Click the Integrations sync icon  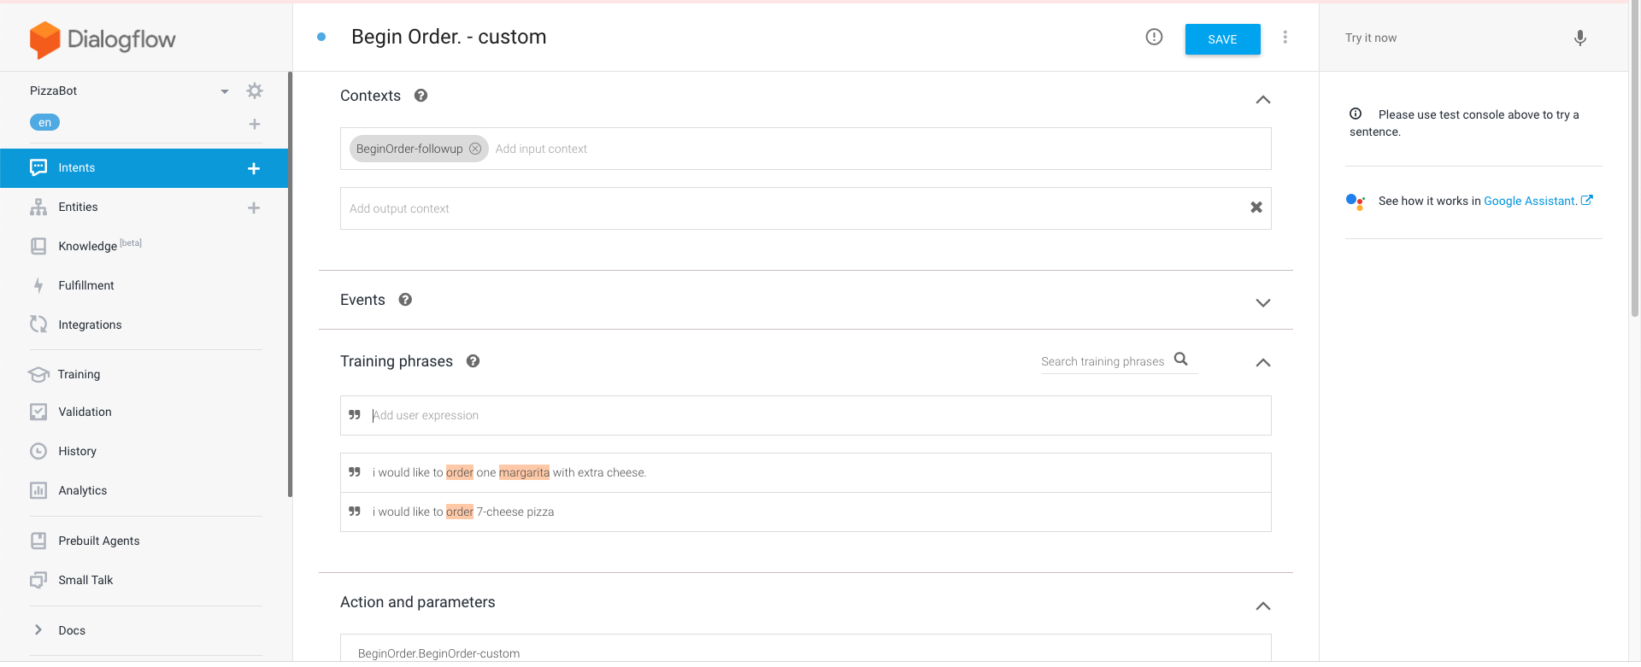click(38, 324)
